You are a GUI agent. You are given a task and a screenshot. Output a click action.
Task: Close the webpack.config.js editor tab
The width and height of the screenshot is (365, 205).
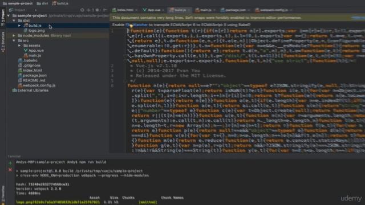click(x=291, y=10)
